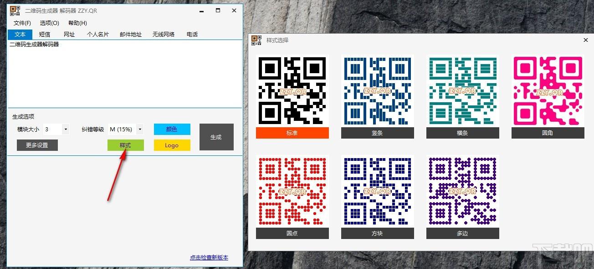Click the yellow Logo button

click(x=172, y=145)
